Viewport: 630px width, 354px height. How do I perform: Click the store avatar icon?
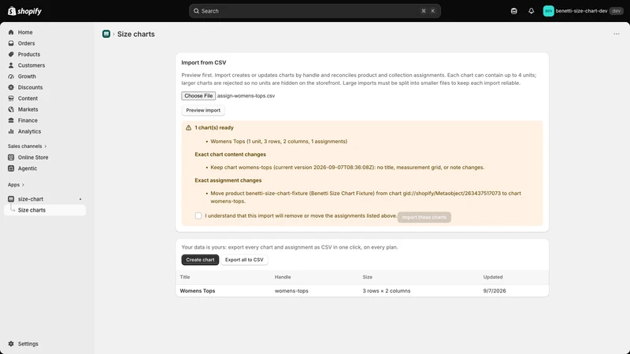click(548, 11)
